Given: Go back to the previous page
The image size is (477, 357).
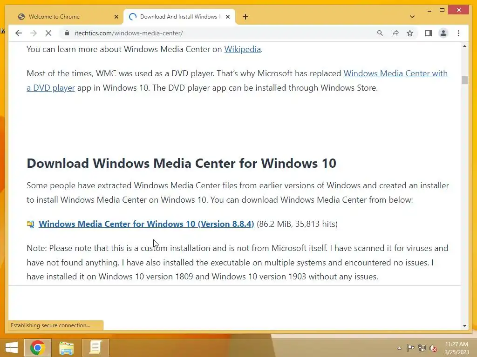Looking at the screenshot, I should click(x=19, y=33).
